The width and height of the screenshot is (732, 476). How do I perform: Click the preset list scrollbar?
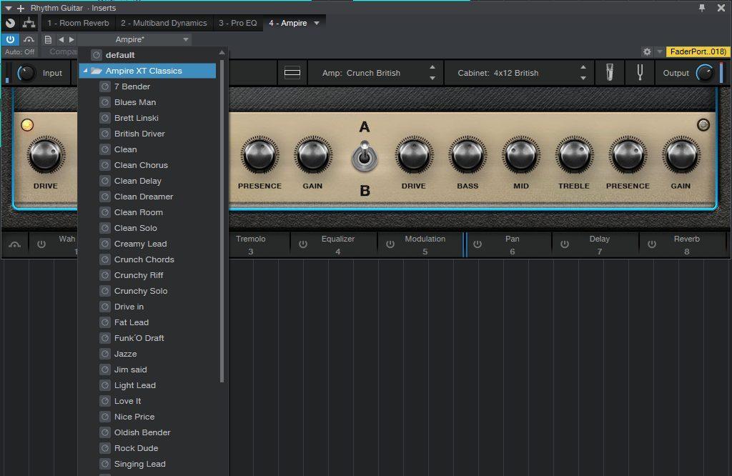(222, 221)
